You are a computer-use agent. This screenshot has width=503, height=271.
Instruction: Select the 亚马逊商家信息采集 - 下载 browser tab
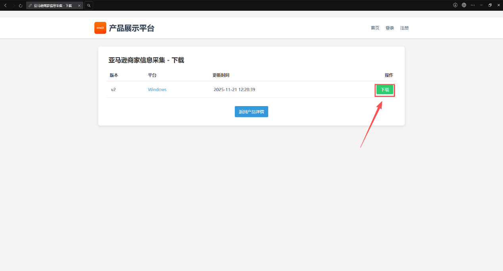tap(52, 6)
